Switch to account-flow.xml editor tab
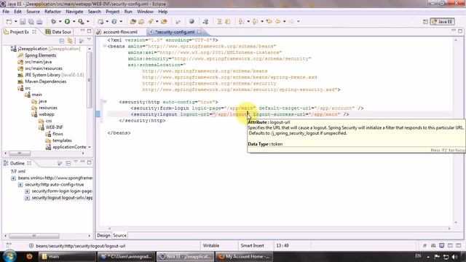 point(120,32)
